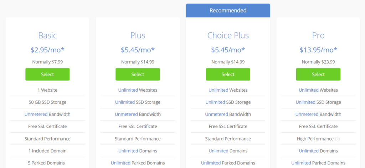This screenshot has height=168, width=365.
Task: Select the Choice Plus plan button
Action: pyautogui.click(x=228, y=74)
